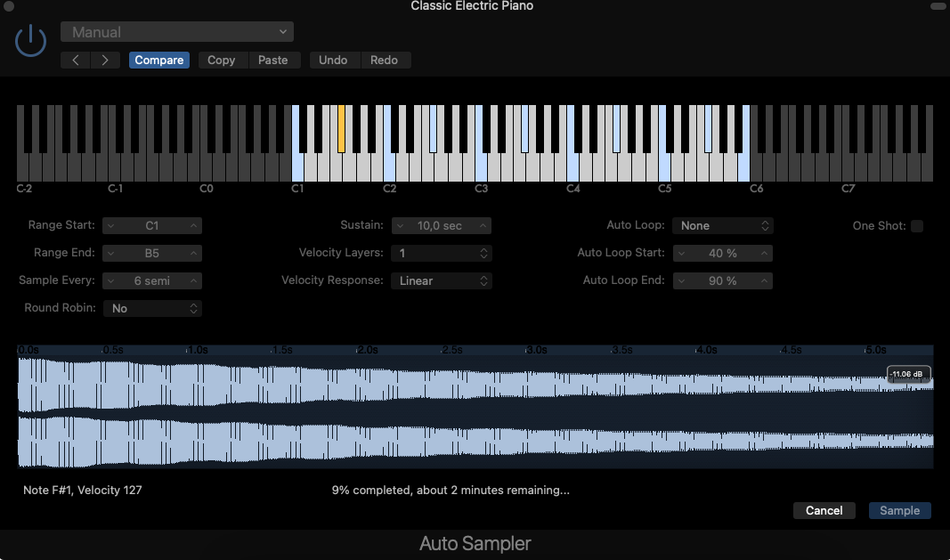The height and width of the screenshot is (560, 950).
Task: Click the Range Start C1 value
Action: (152, 225)
